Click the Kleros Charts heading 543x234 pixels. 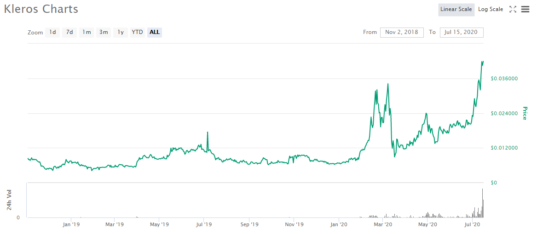coord(41,9)
